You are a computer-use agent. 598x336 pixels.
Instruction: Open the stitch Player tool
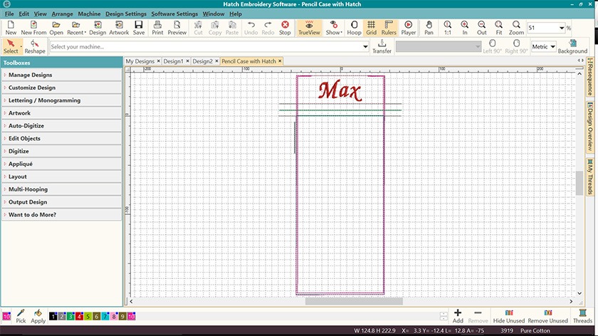click(409, 28)
